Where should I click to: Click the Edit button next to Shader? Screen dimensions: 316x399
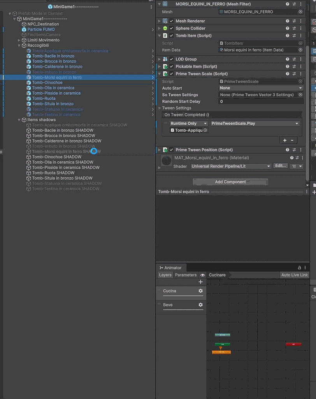click(x=281, y=166)
